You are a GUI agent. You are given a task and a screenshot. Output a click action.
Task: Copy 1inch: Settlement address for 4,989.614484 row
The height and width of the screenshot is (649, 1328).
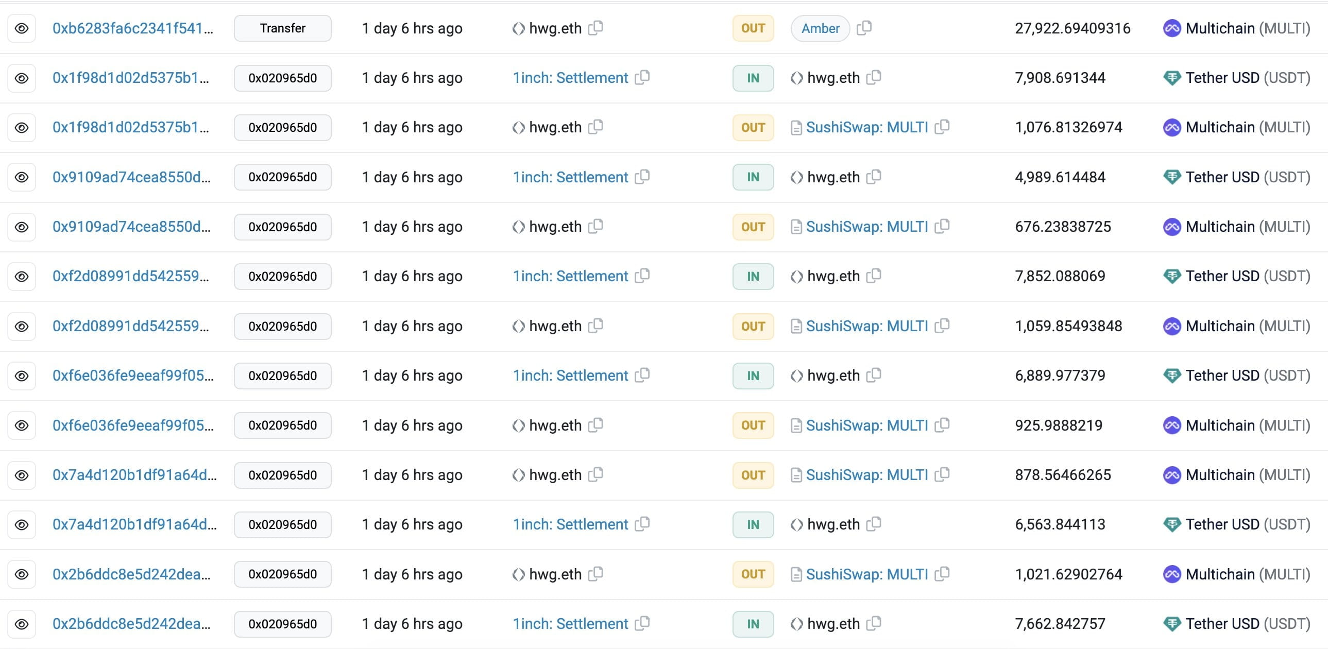pyautogui.click(x=642, y=177)
